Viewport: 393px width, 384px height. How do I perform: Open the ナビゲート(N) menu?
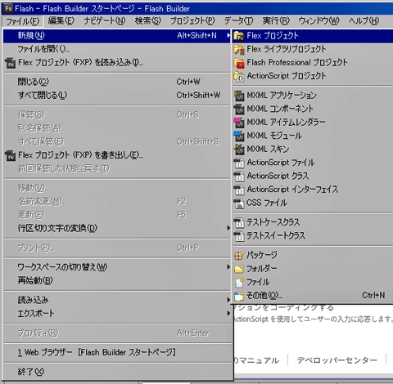(105, 20)
